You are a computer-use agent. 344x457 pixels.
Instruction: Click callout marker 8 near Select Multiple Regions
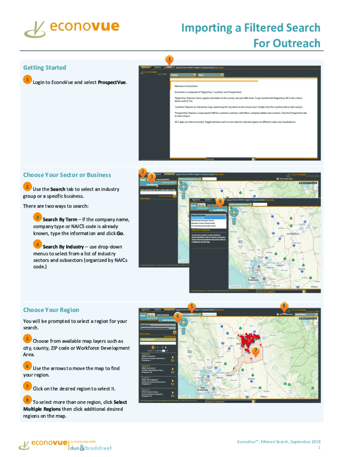click(284, 306)
